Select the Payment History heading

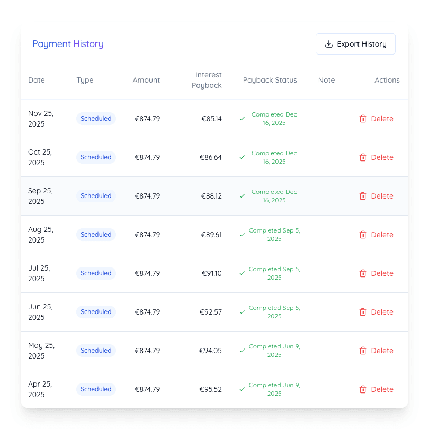point(68,44)
